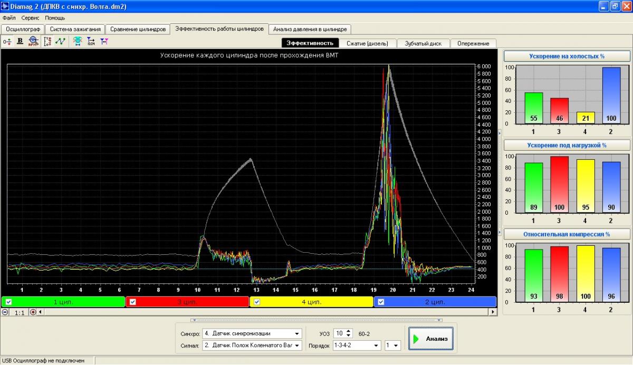Screen dimensions: 633x365
Task: Switch to the Система зажигания tab
Action: [75, 29]
